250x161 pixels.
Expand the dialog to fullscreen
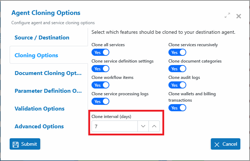pyautogui.click(x=227, y=15)
